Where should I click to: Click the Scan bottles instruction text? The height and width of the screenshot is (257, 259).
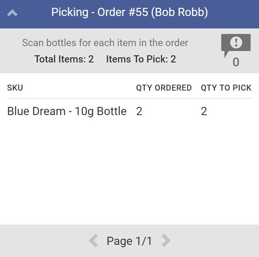[x=105, y=43]
